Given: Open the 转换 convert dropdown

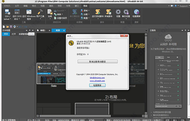Looking at the screenshot, I should pos(62,14).
